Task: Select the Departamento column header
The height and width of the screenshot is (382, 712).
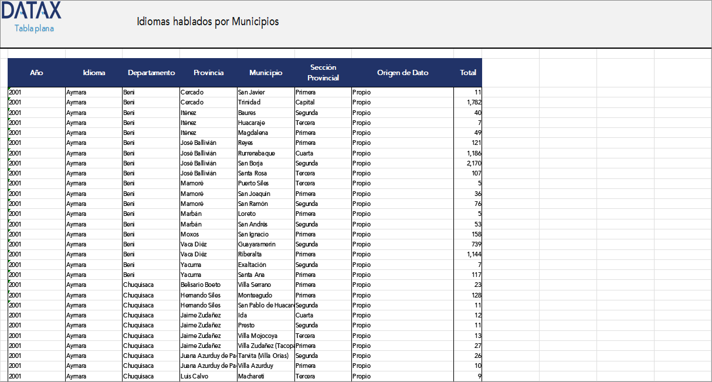Action: pyautogui.click(x=151, y=73)
